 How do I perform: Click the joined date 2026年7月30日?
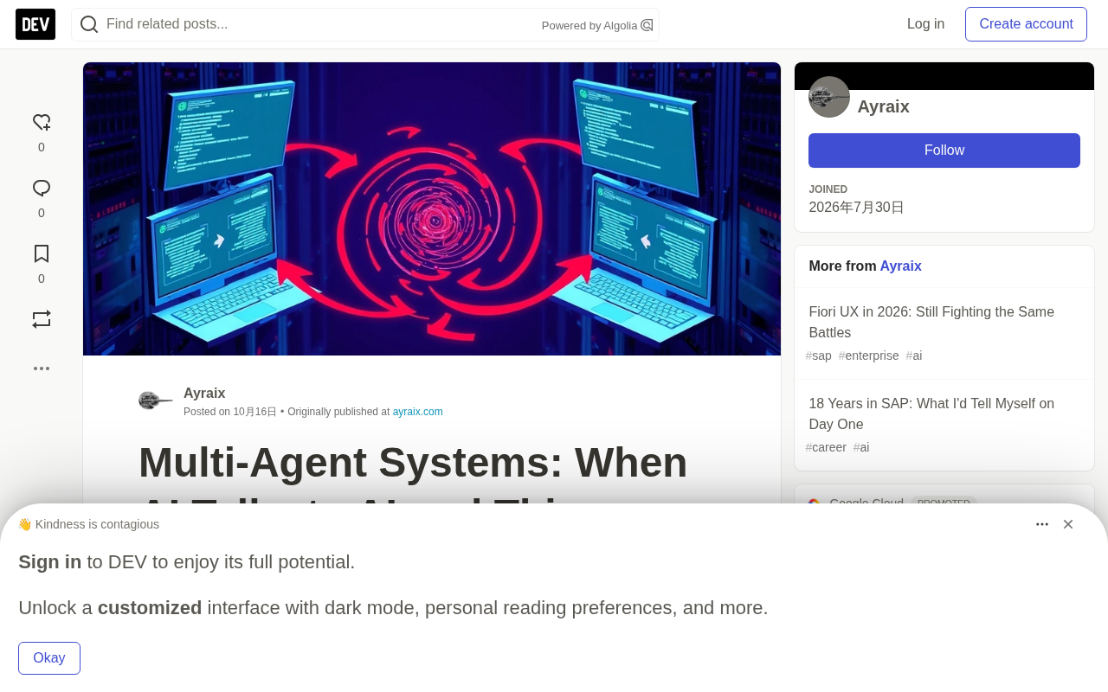tap(857, 208)
